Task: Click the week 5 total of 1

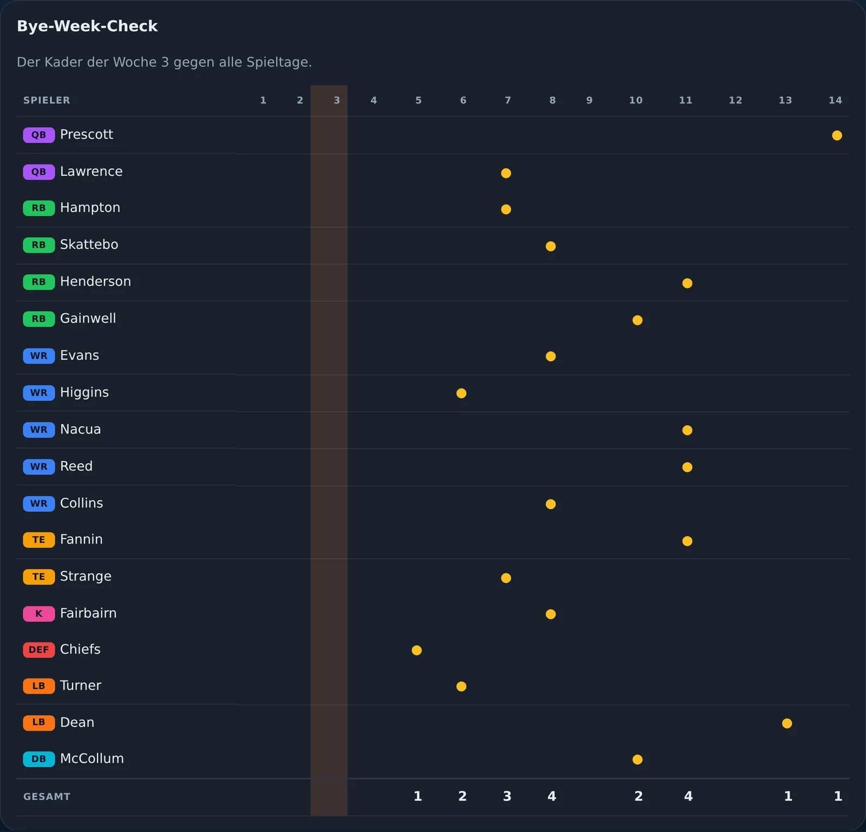Action: pos(418,796)
